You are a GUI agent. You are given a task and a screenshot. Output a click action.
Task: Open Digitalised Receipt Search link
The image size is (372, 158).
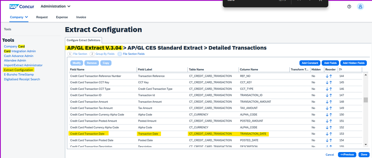[22, 79]
